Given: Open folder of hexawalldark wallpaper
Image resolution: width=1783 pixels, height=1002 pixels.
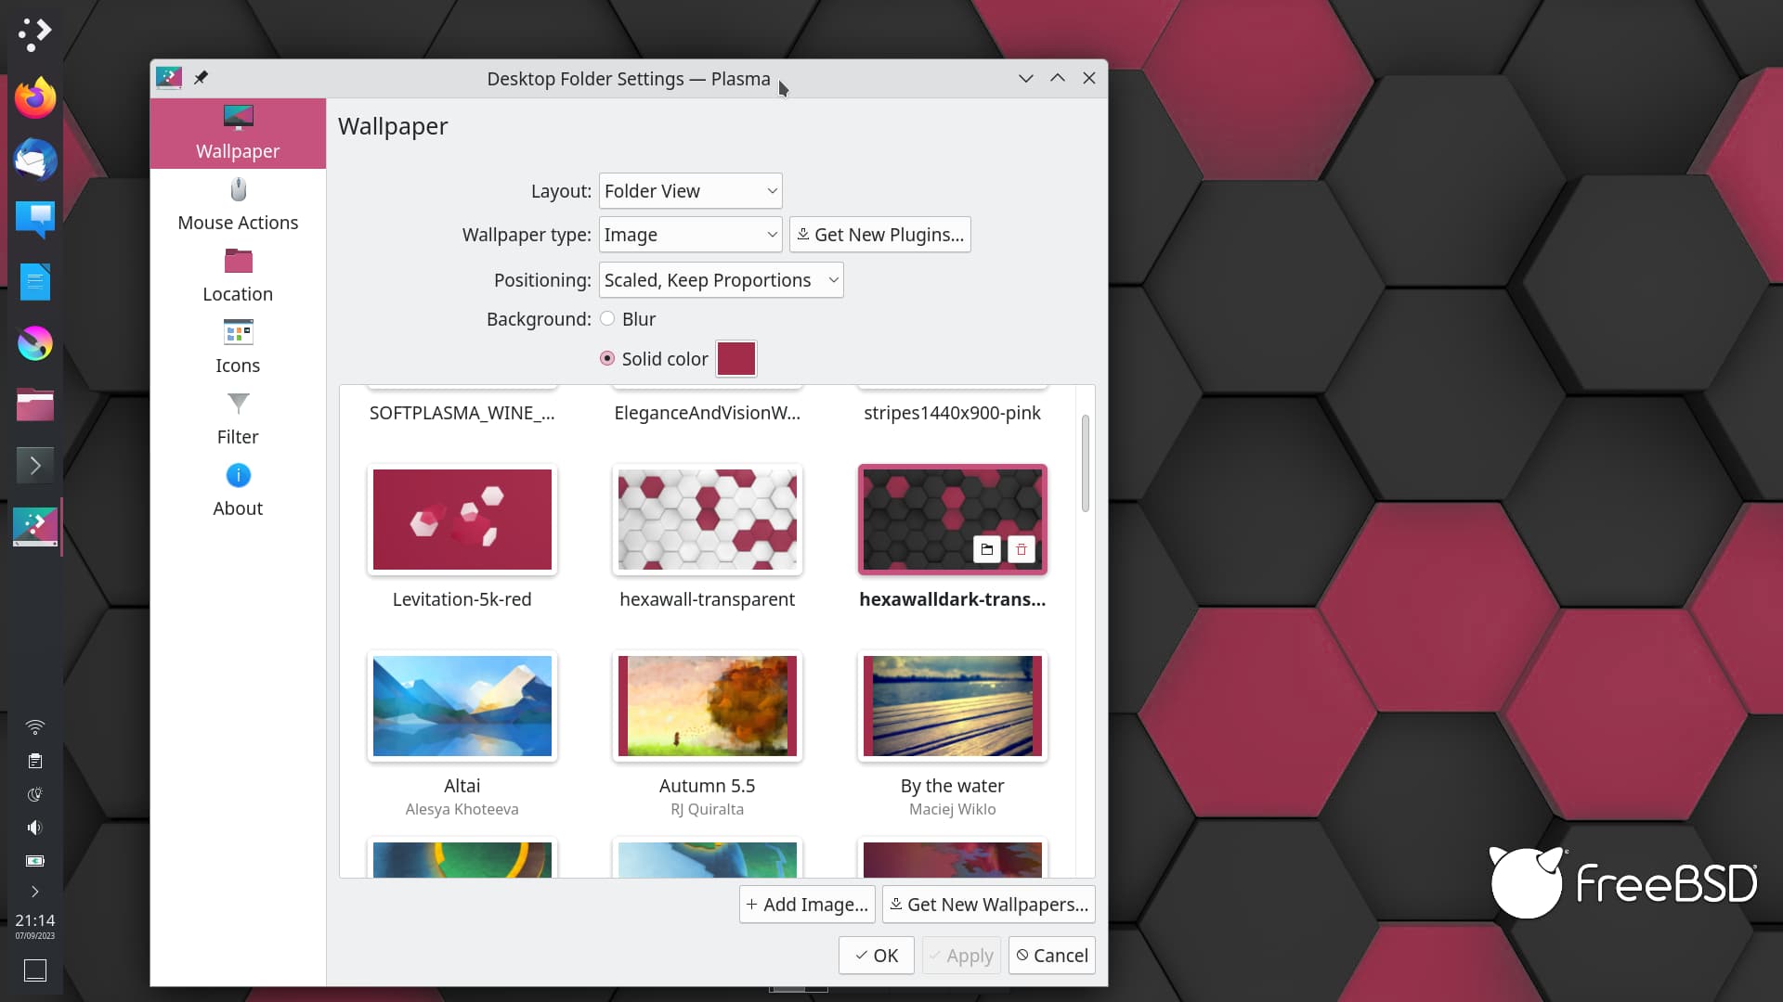Looking at the screenshot, I should [987, 550].
